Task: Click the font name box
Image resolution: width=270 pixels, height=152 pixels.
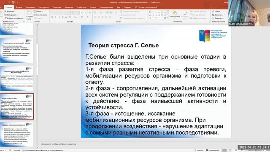Action: click(x=61, y=13)
